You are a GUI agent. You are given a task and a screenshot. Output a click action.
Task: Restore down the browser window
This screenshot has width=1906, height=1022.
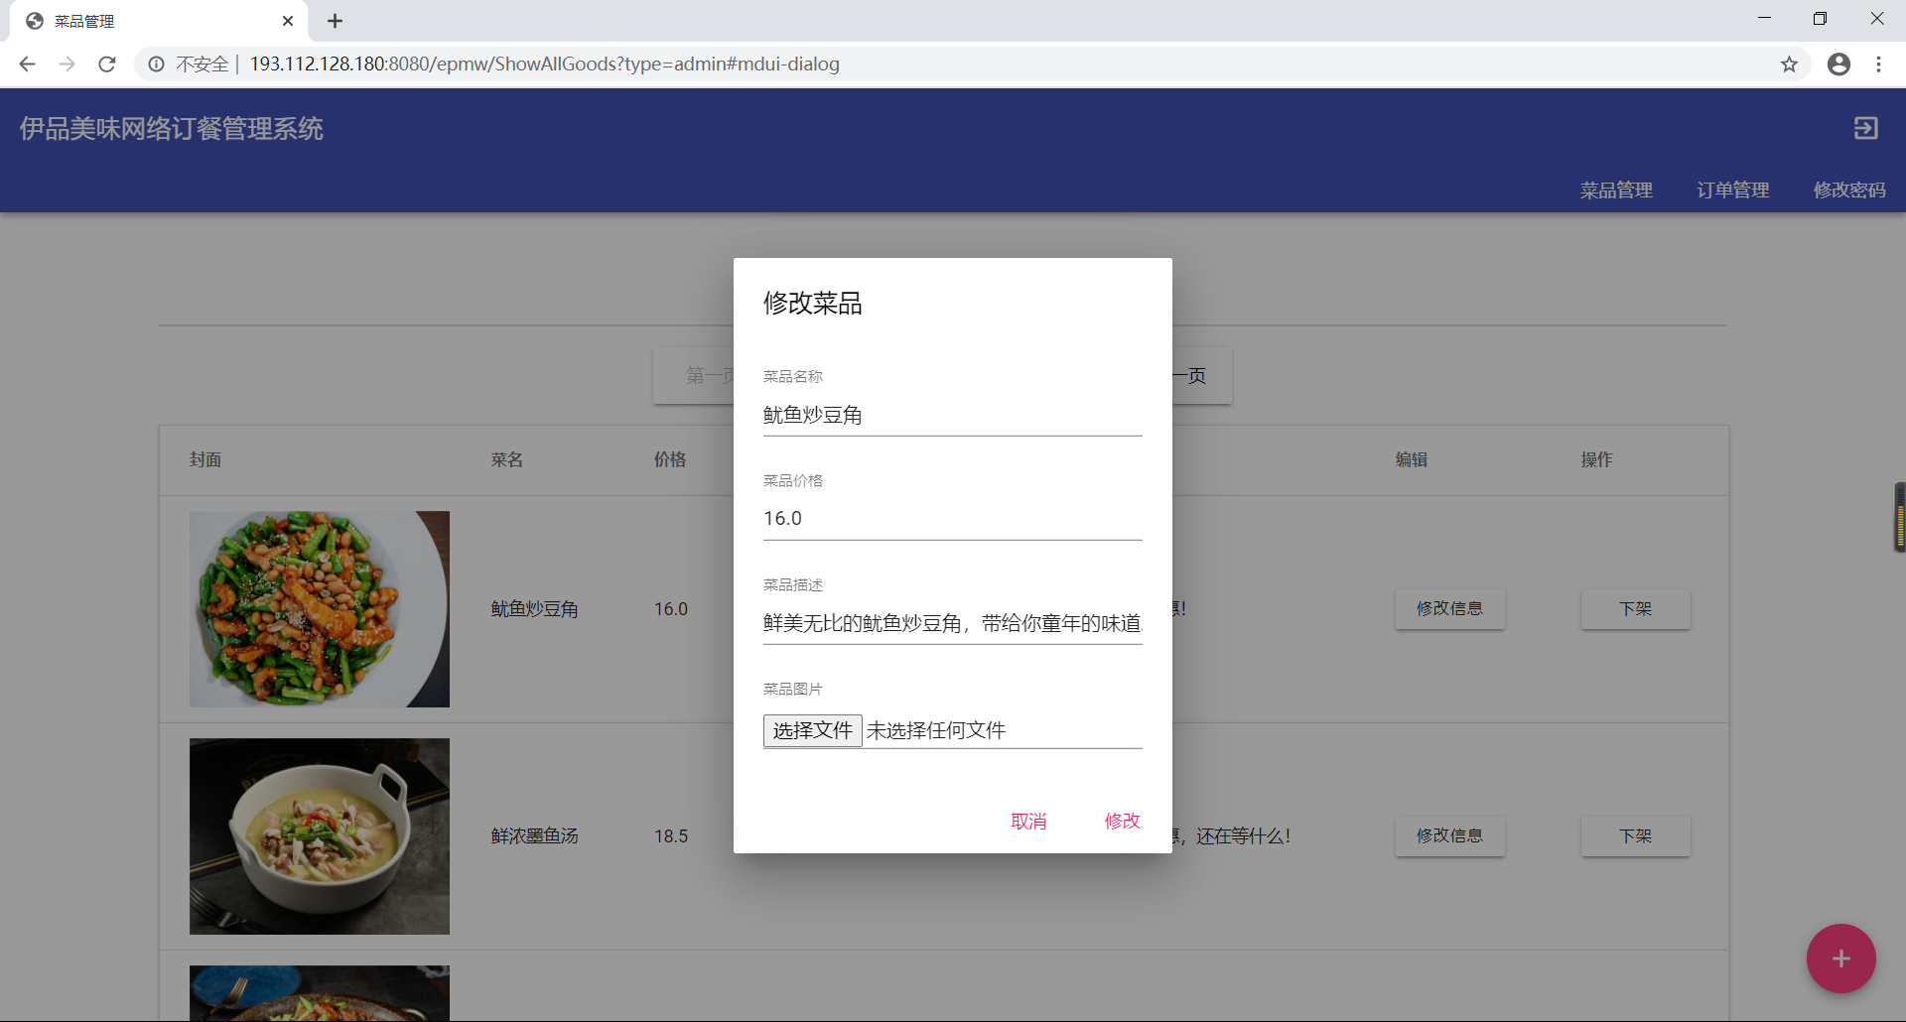click(x=1820, y=19)
